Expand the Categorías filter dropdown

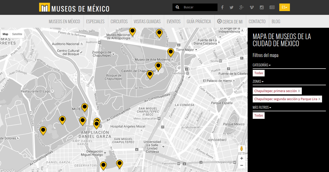pos(262,65)
